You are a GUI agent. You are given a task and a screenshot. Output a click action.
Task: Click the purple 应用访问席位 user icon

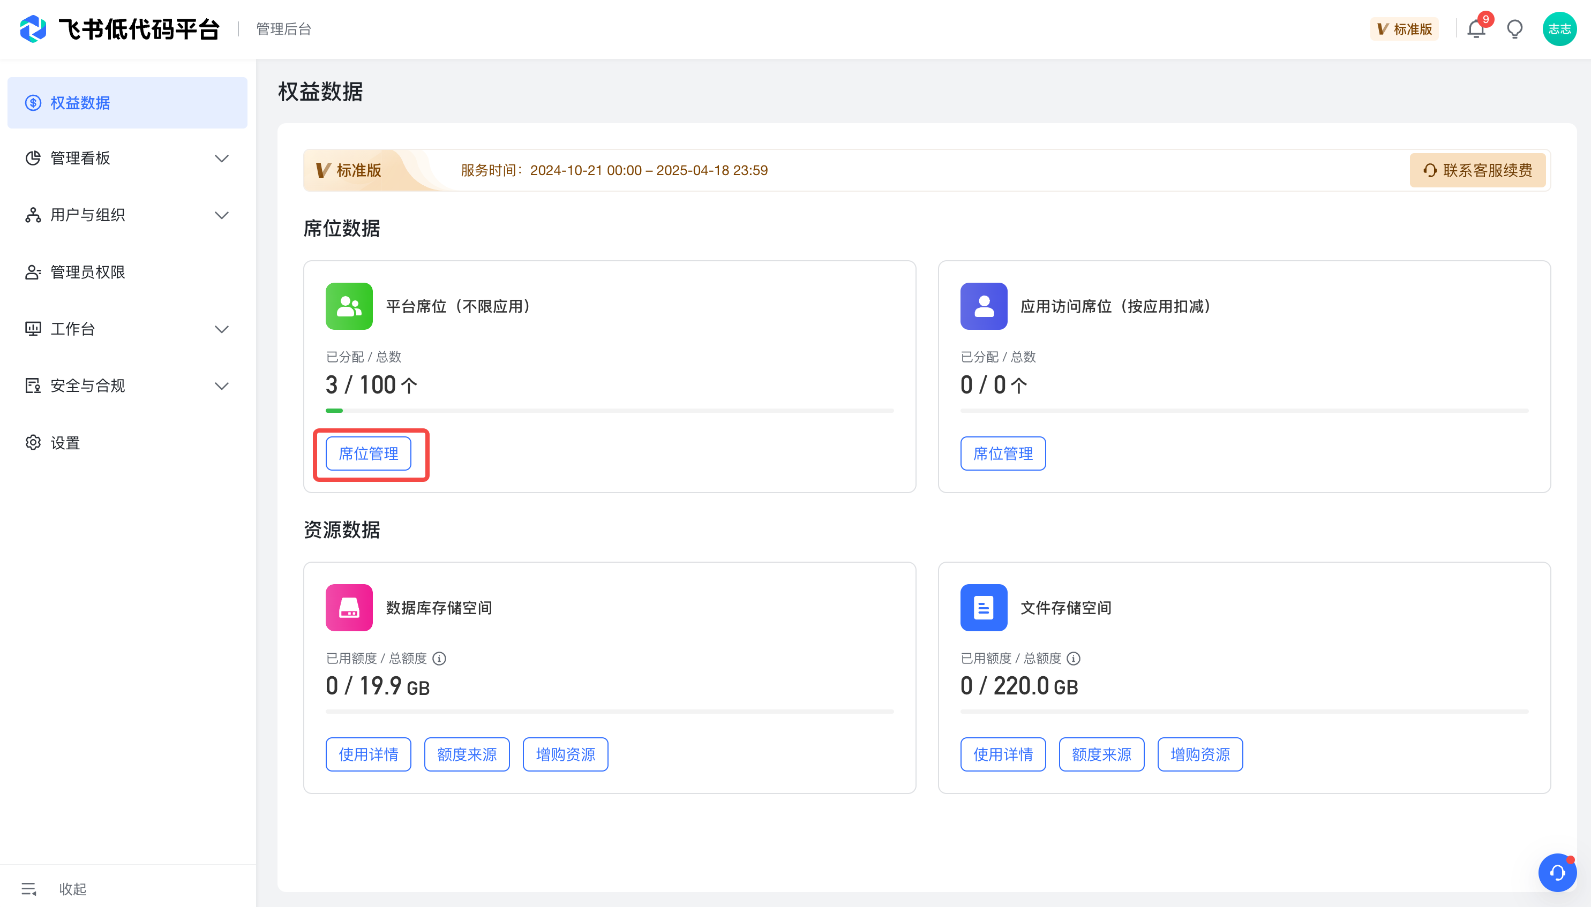[984, 306]
